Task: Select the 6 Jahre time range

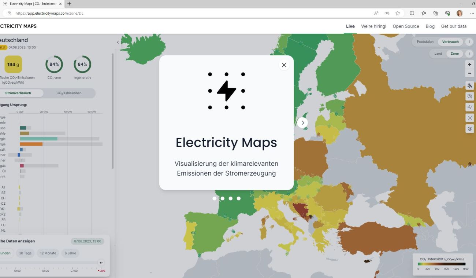Action: pyautogui.click(x=70, y=253)
